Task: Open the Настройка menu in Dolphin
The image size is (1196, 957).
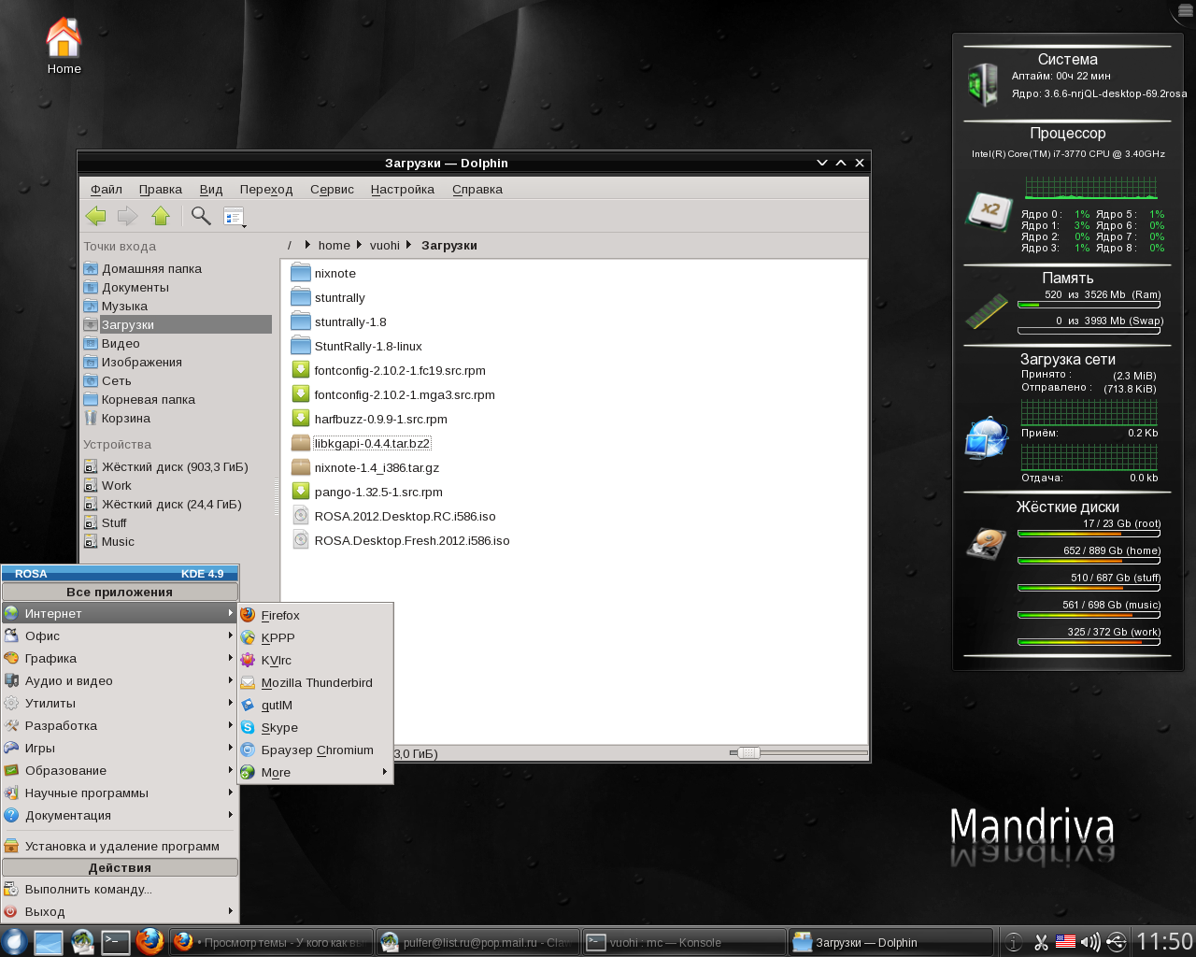Action: pos(402,189)
